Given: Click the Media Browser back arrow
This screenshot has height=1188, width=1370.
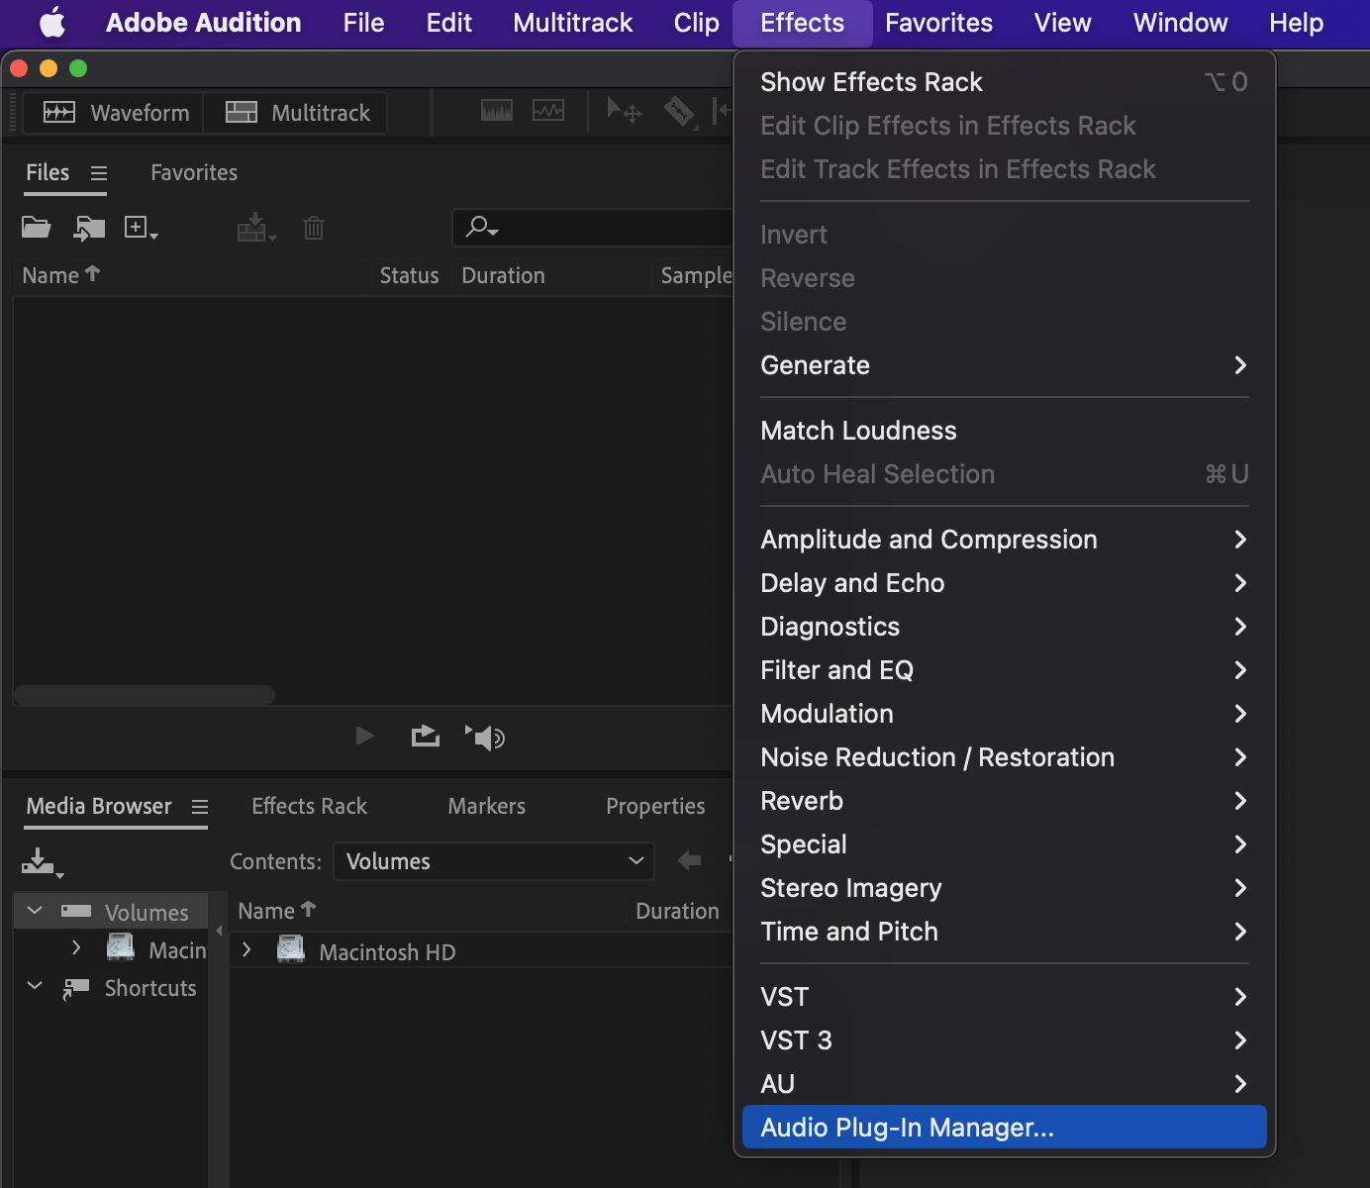Looking at the screenshot, I should 689,860.
